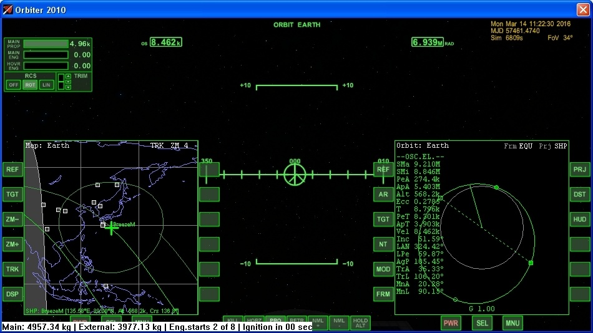593x333 pixels.
Task: Toggle the RETR retrograde navmode button
Action: click(x=296, y=319)
